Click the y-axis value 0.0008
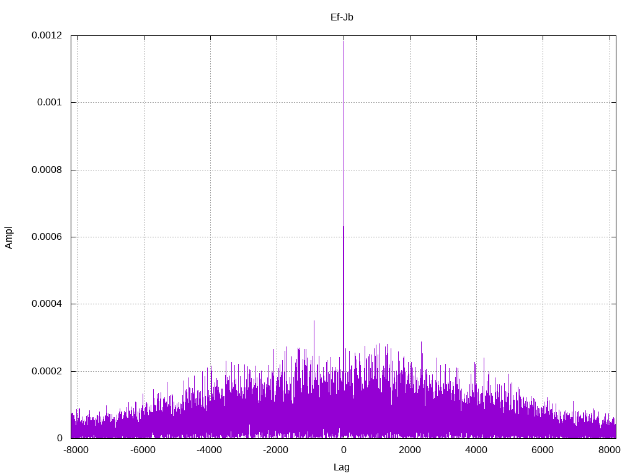 [x=47, y=170]
